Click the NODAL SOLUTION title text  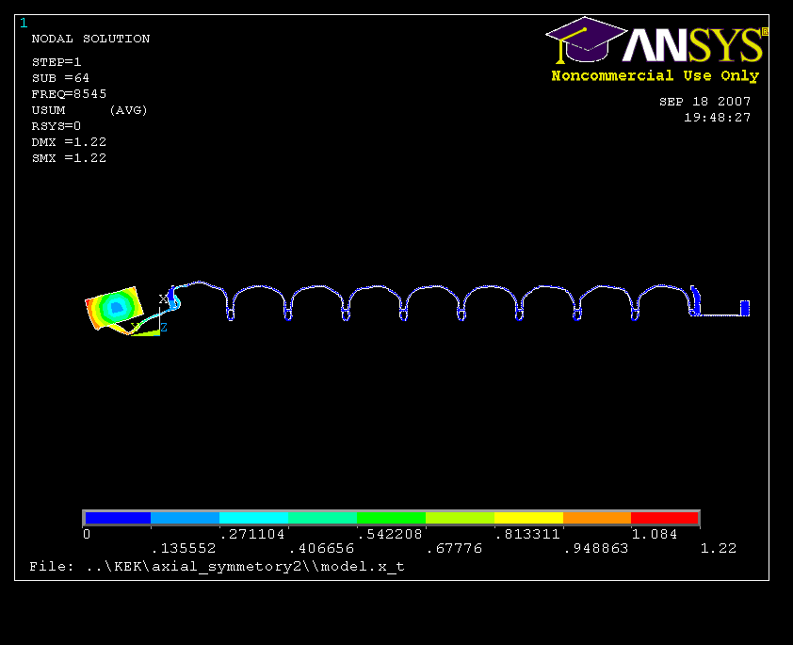point(90,39)
